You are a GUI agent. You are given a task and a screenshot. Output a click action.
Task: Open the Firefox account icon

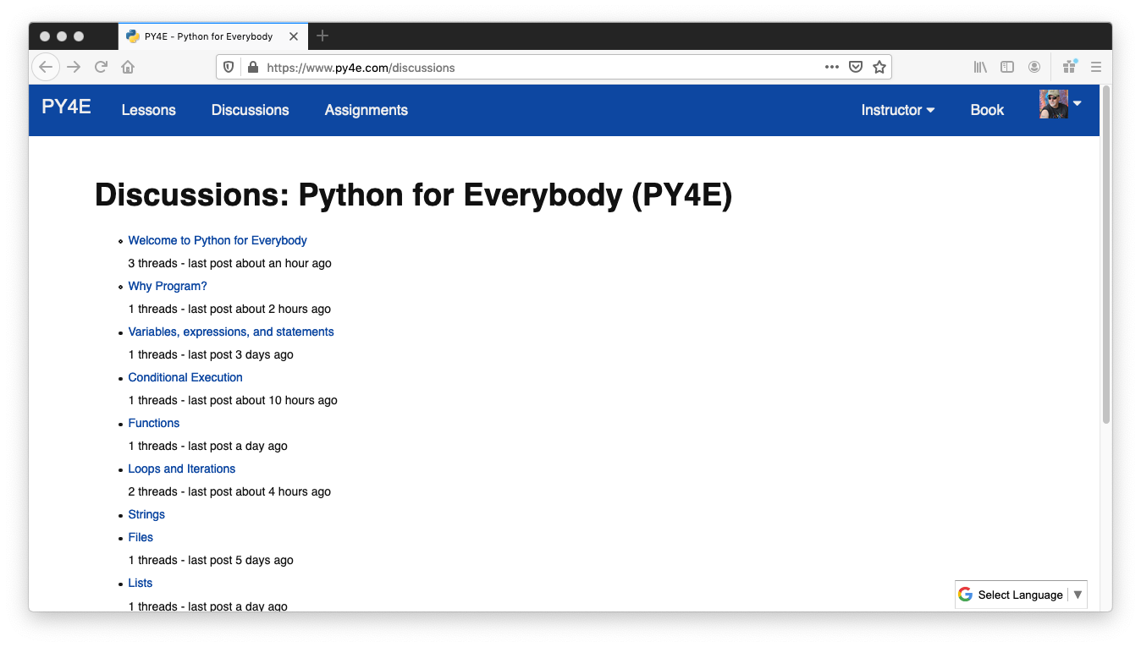[x=1034, y=67]
